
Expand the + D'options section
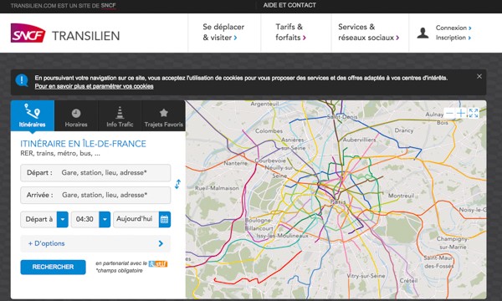pyautogui.click(x=95, y=243)
